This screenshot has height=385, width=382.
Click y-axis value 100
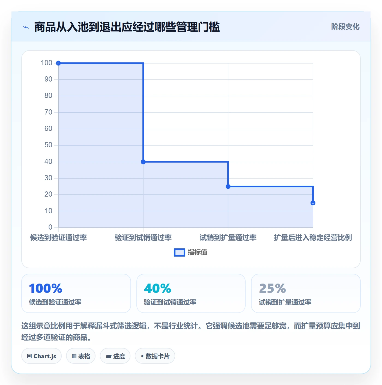[x=46, y=63]
